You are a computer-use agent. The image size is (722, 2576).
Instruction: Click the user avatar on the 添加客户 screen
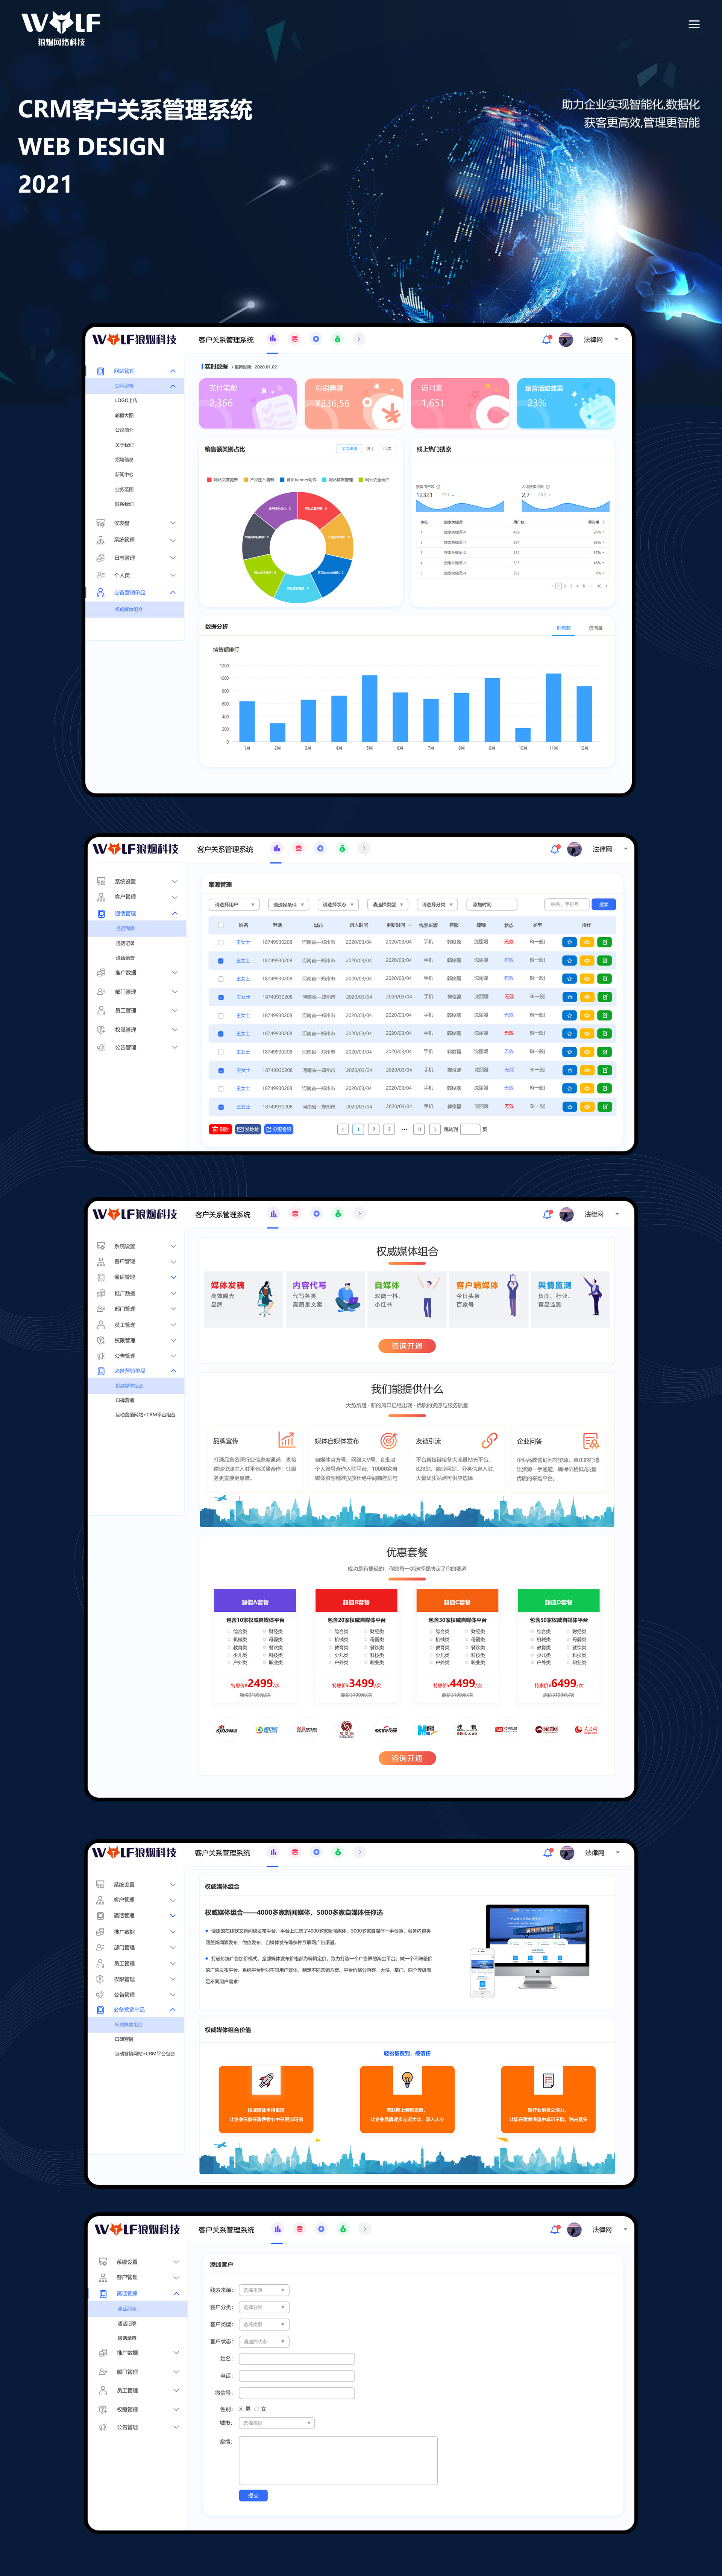click(574, 2230)
